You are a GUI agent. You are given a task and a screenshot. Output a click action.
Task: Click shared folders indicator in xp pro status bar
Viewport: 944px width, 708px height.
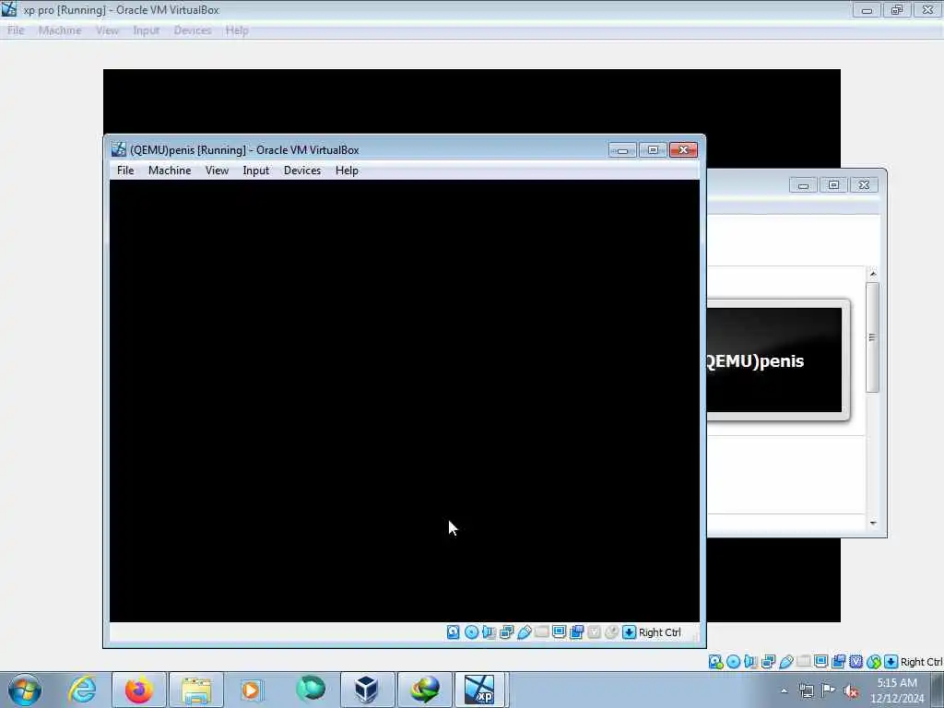point(803,662)
